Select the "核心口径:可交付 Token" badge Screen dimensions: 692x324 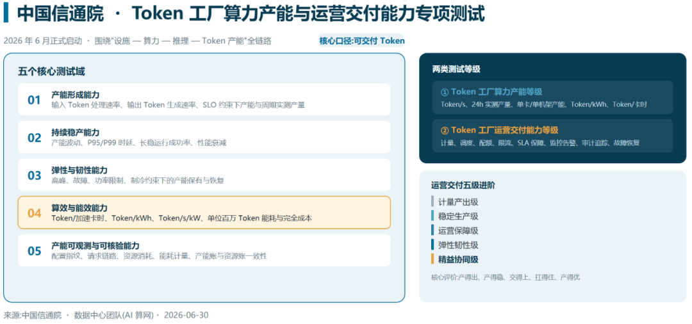click(x=361, y=41)
